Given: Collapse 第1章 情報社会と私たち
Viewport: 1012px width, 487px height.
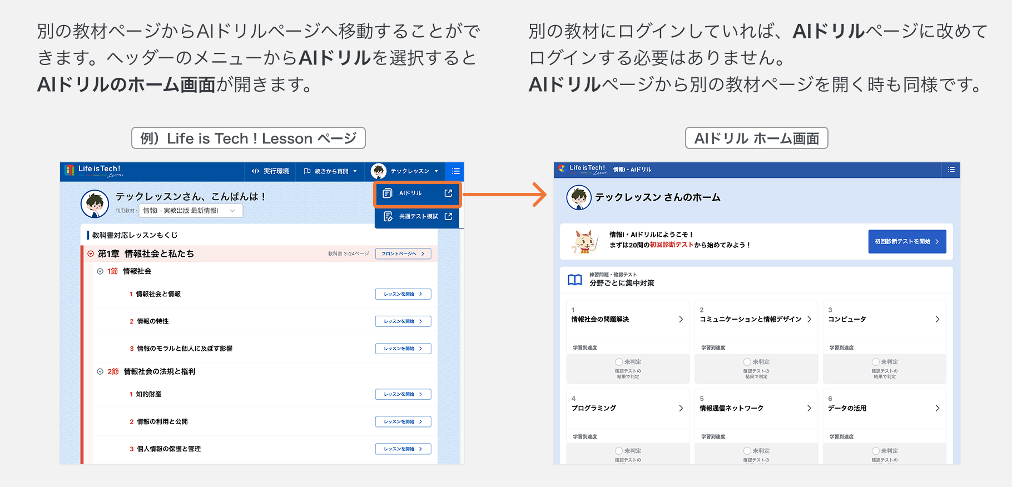Looking at the screenshot, I should pyautogui.click(x=91, y=254).
